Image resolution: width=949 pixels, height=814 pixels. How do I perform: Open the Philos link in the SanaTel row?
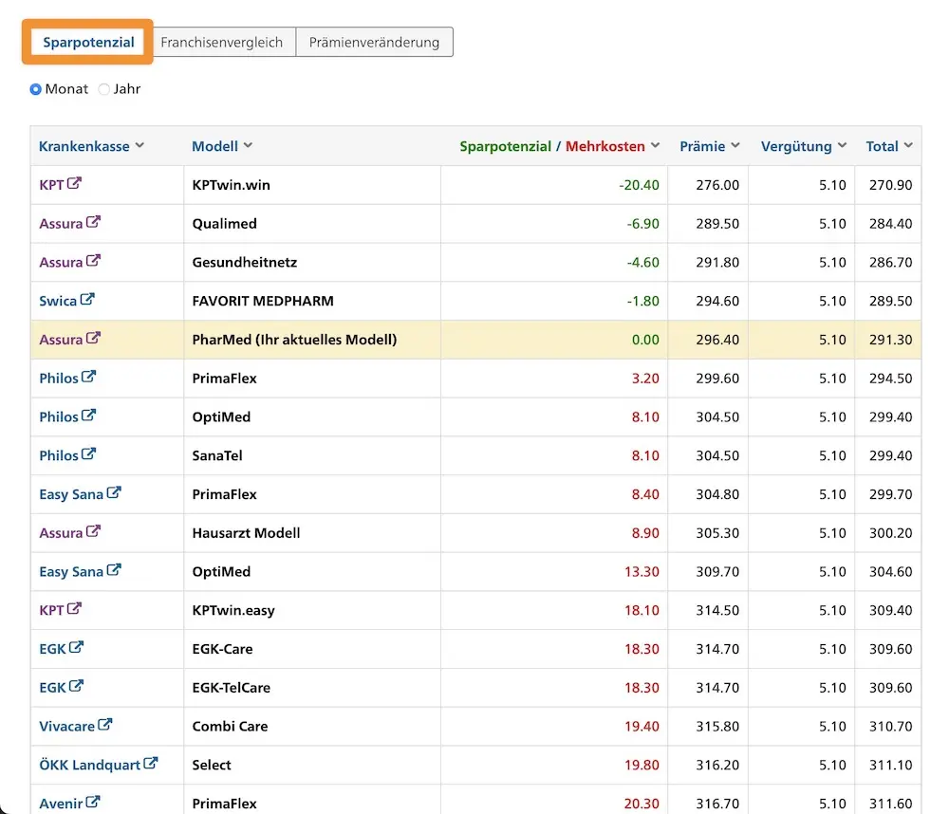[x=59, y=455]
